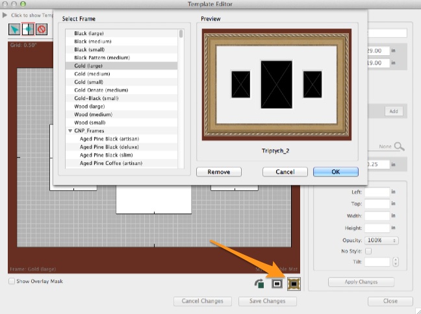The width and height of the screenshot is (421, 314).
Task: Select the arrow pointer tool
Action: tap(14, 29)
